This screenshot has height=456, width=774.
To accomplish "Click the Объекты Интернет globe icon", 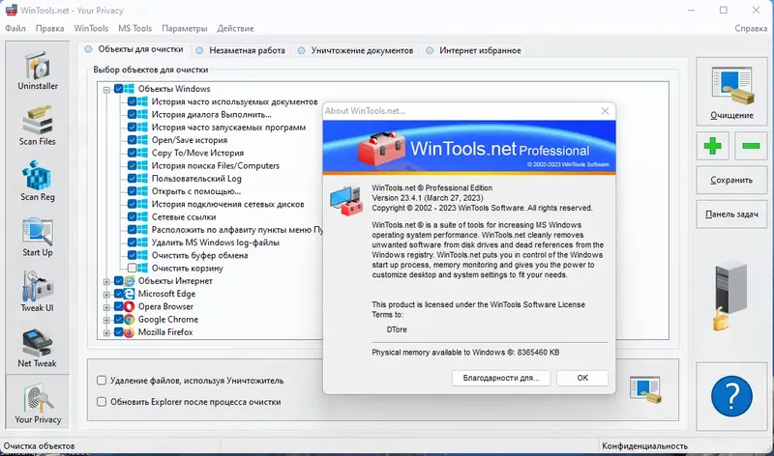I will point(130,281).
